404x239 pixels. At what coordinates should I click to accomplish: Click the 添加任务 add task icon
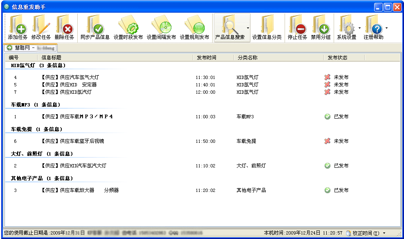18,27
